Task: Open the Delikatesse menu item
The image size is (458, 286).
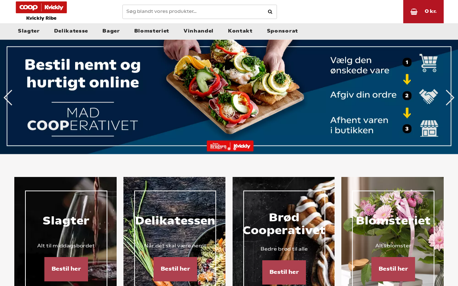Action: pos(71,31)
